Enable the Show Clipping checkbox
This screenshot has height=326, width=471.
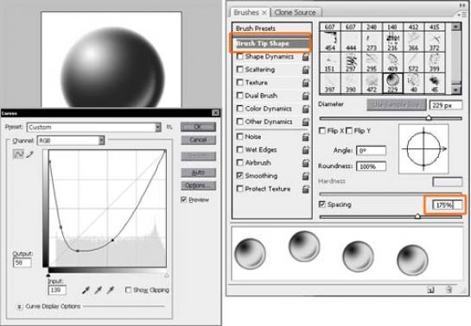[128, 290]
